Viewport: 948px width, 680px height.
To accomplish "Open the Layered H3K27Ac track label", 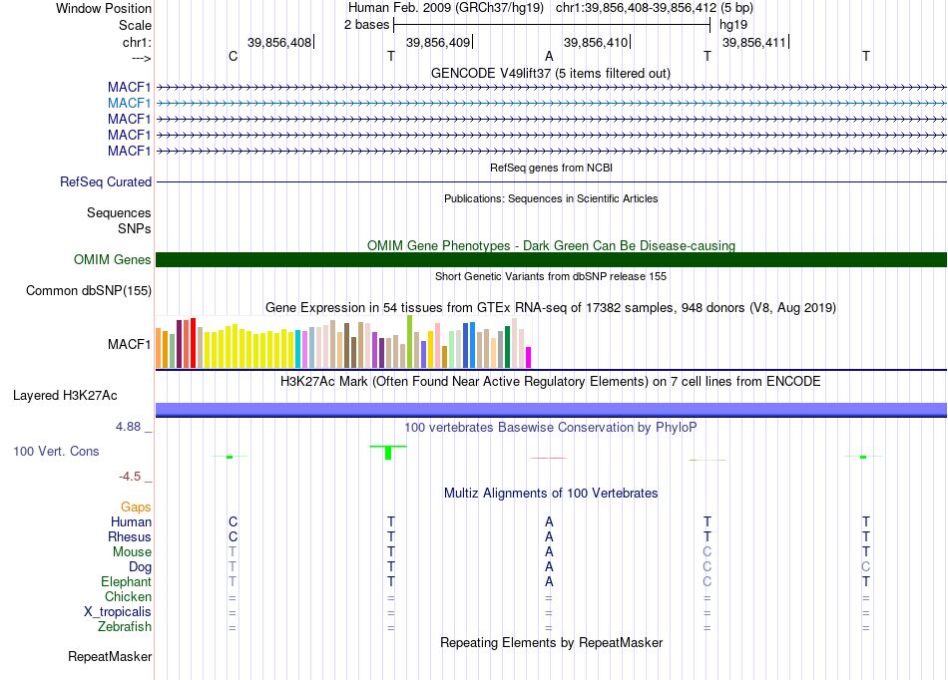I will pos(65,396).
